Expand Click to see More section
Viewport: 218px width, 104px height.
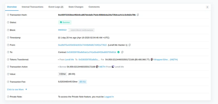[x=17, y=89]
